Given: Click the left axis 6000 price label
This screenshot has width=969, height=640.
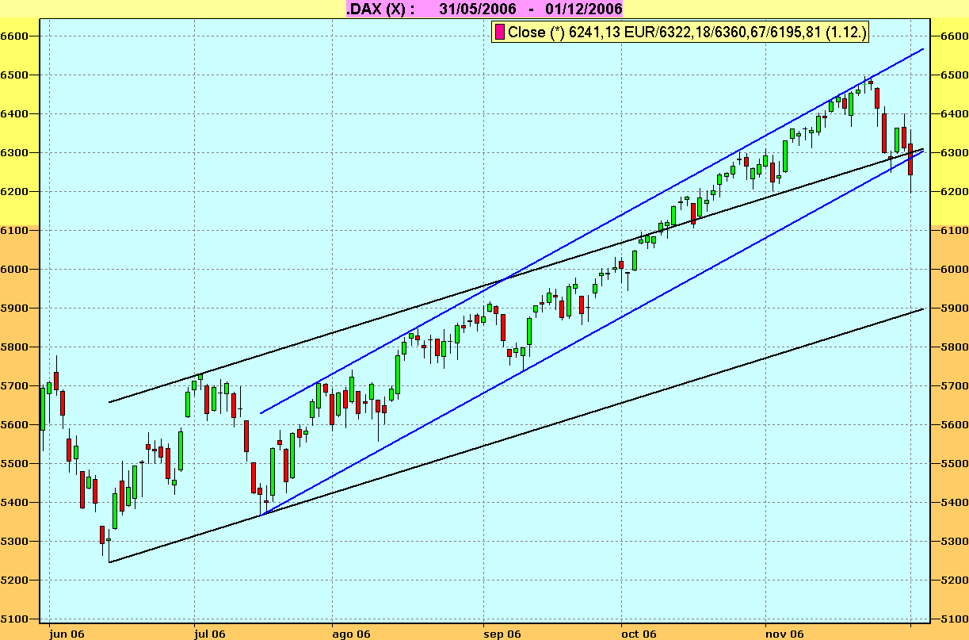Looking at the screenshot, I should pyautogui.click(x=15, y=270).
